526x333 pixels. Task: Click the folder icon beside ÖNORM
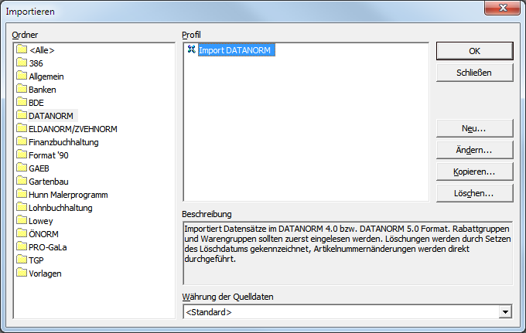click(21, 234)
